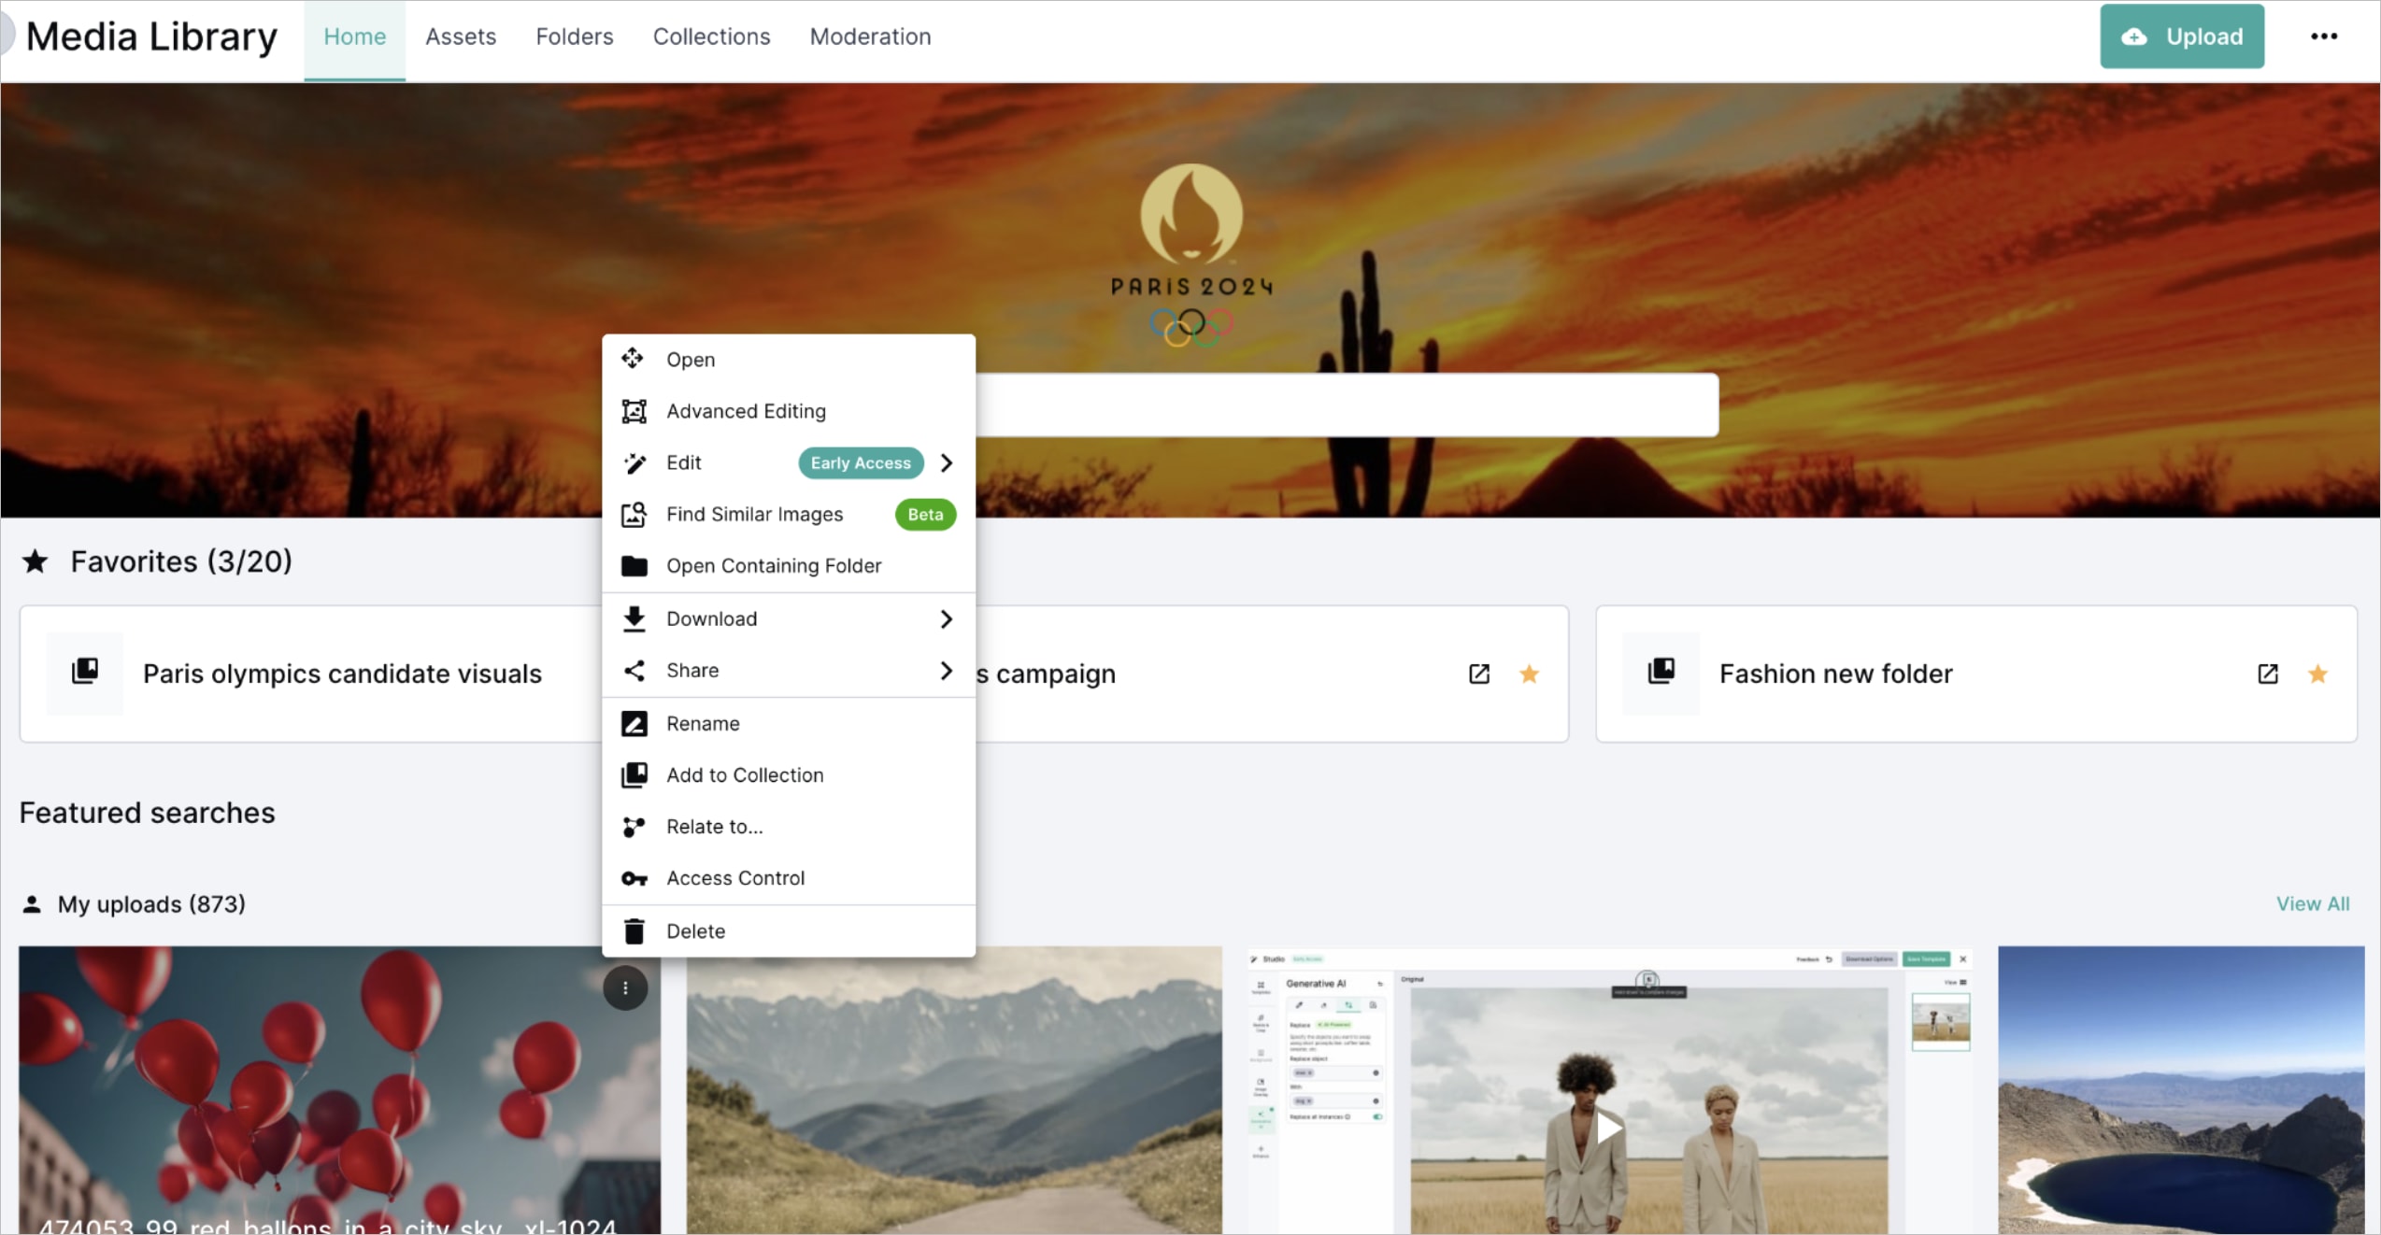Click the Add to Collection icon
Image resolution: width=2381 pixels, height=1235 pixels.
(634, 774)
